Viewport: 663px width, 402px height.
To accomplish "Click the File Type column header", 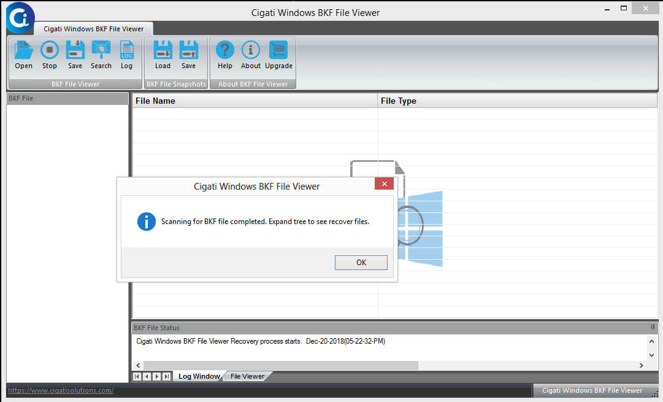I will point(517,101).
